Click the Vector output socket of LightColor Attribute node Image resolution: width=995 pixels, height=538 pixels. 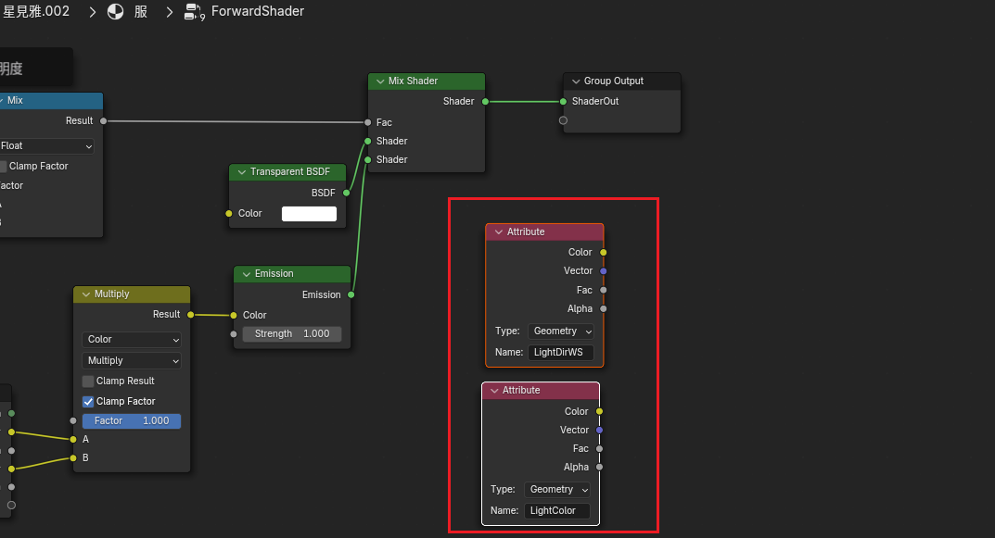click(x=600, y=430)
